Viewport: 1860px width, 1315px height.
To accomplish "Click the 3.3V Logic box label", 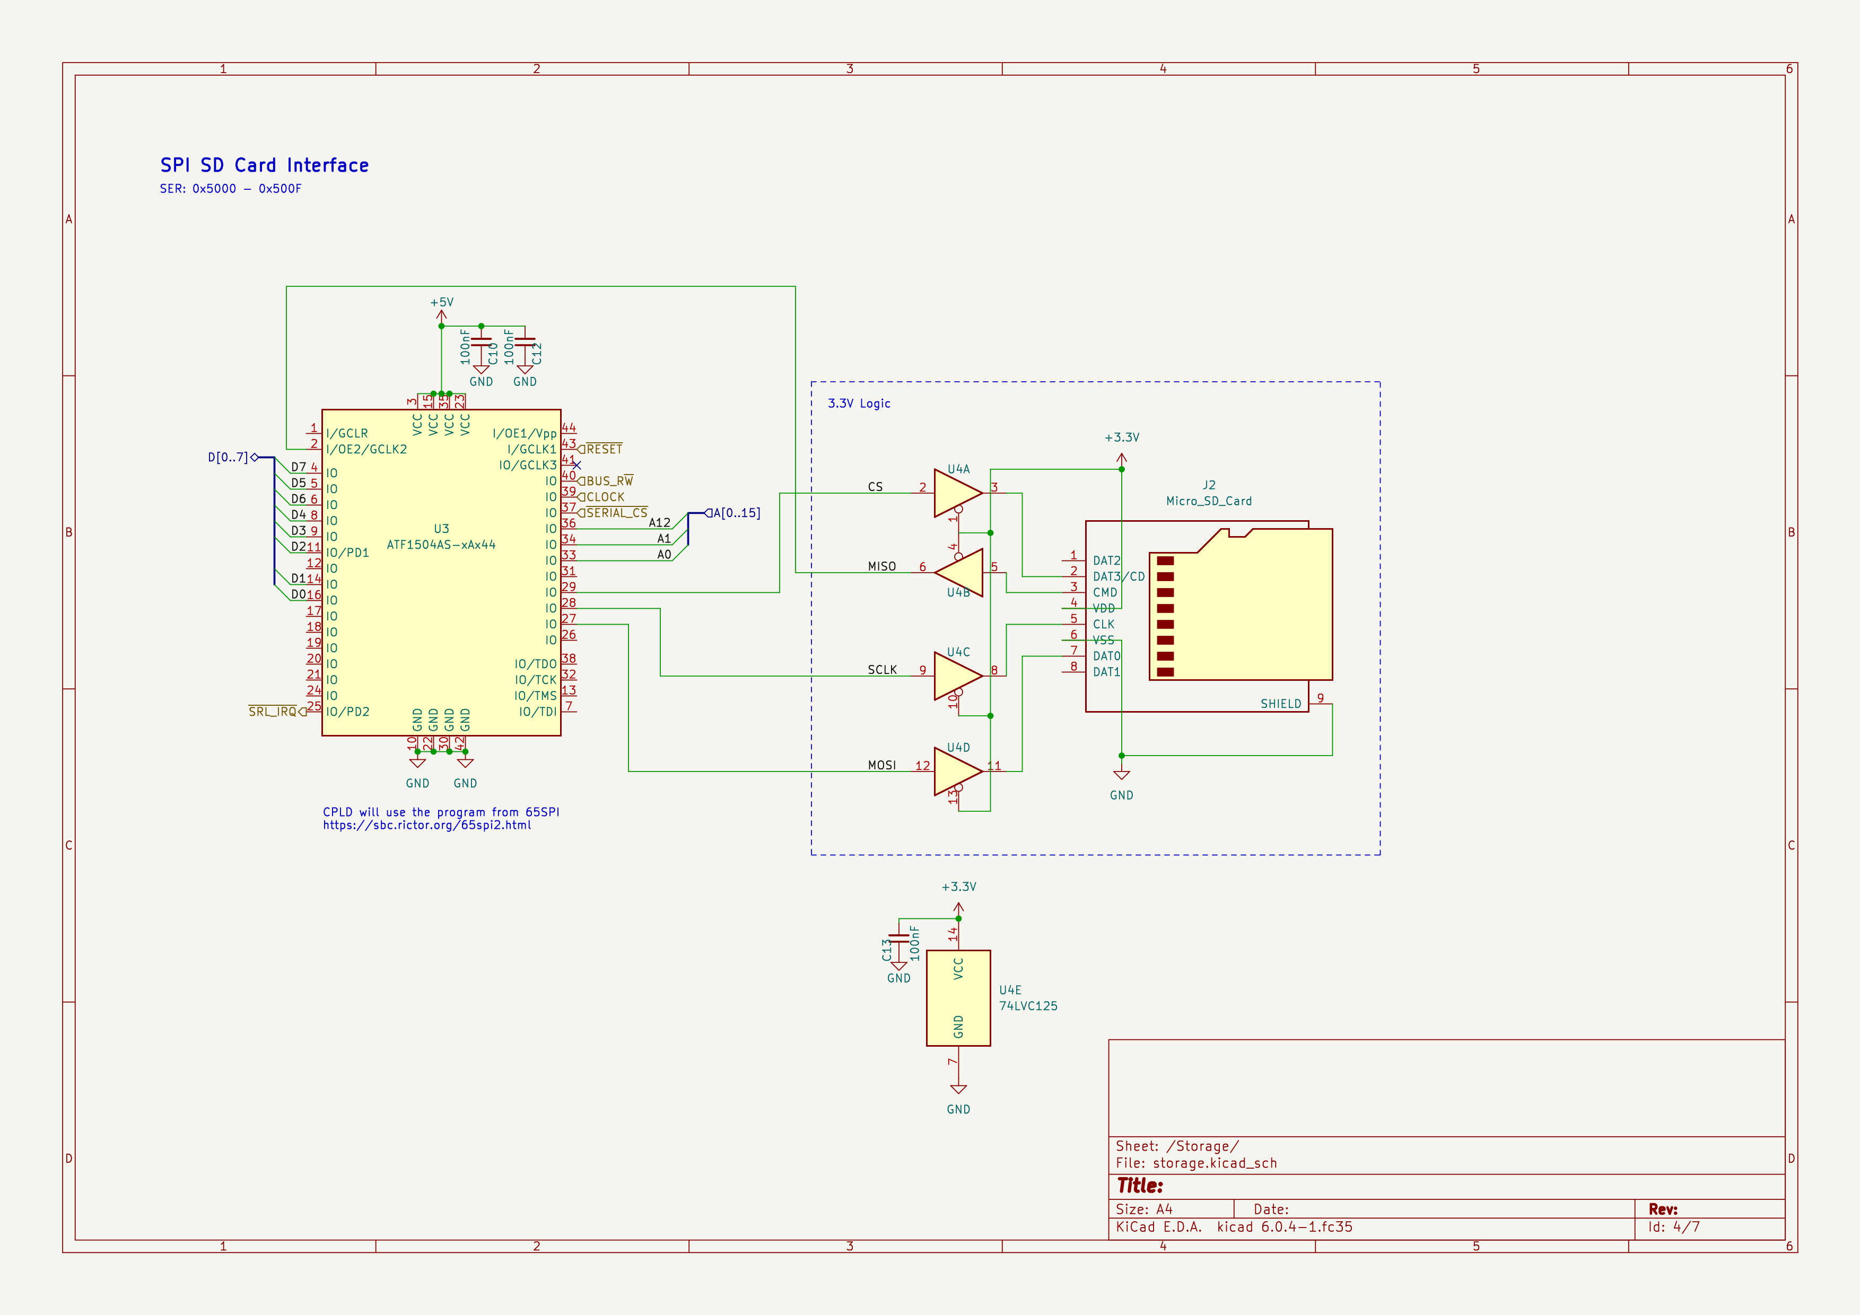I will (x=859, y=403).
